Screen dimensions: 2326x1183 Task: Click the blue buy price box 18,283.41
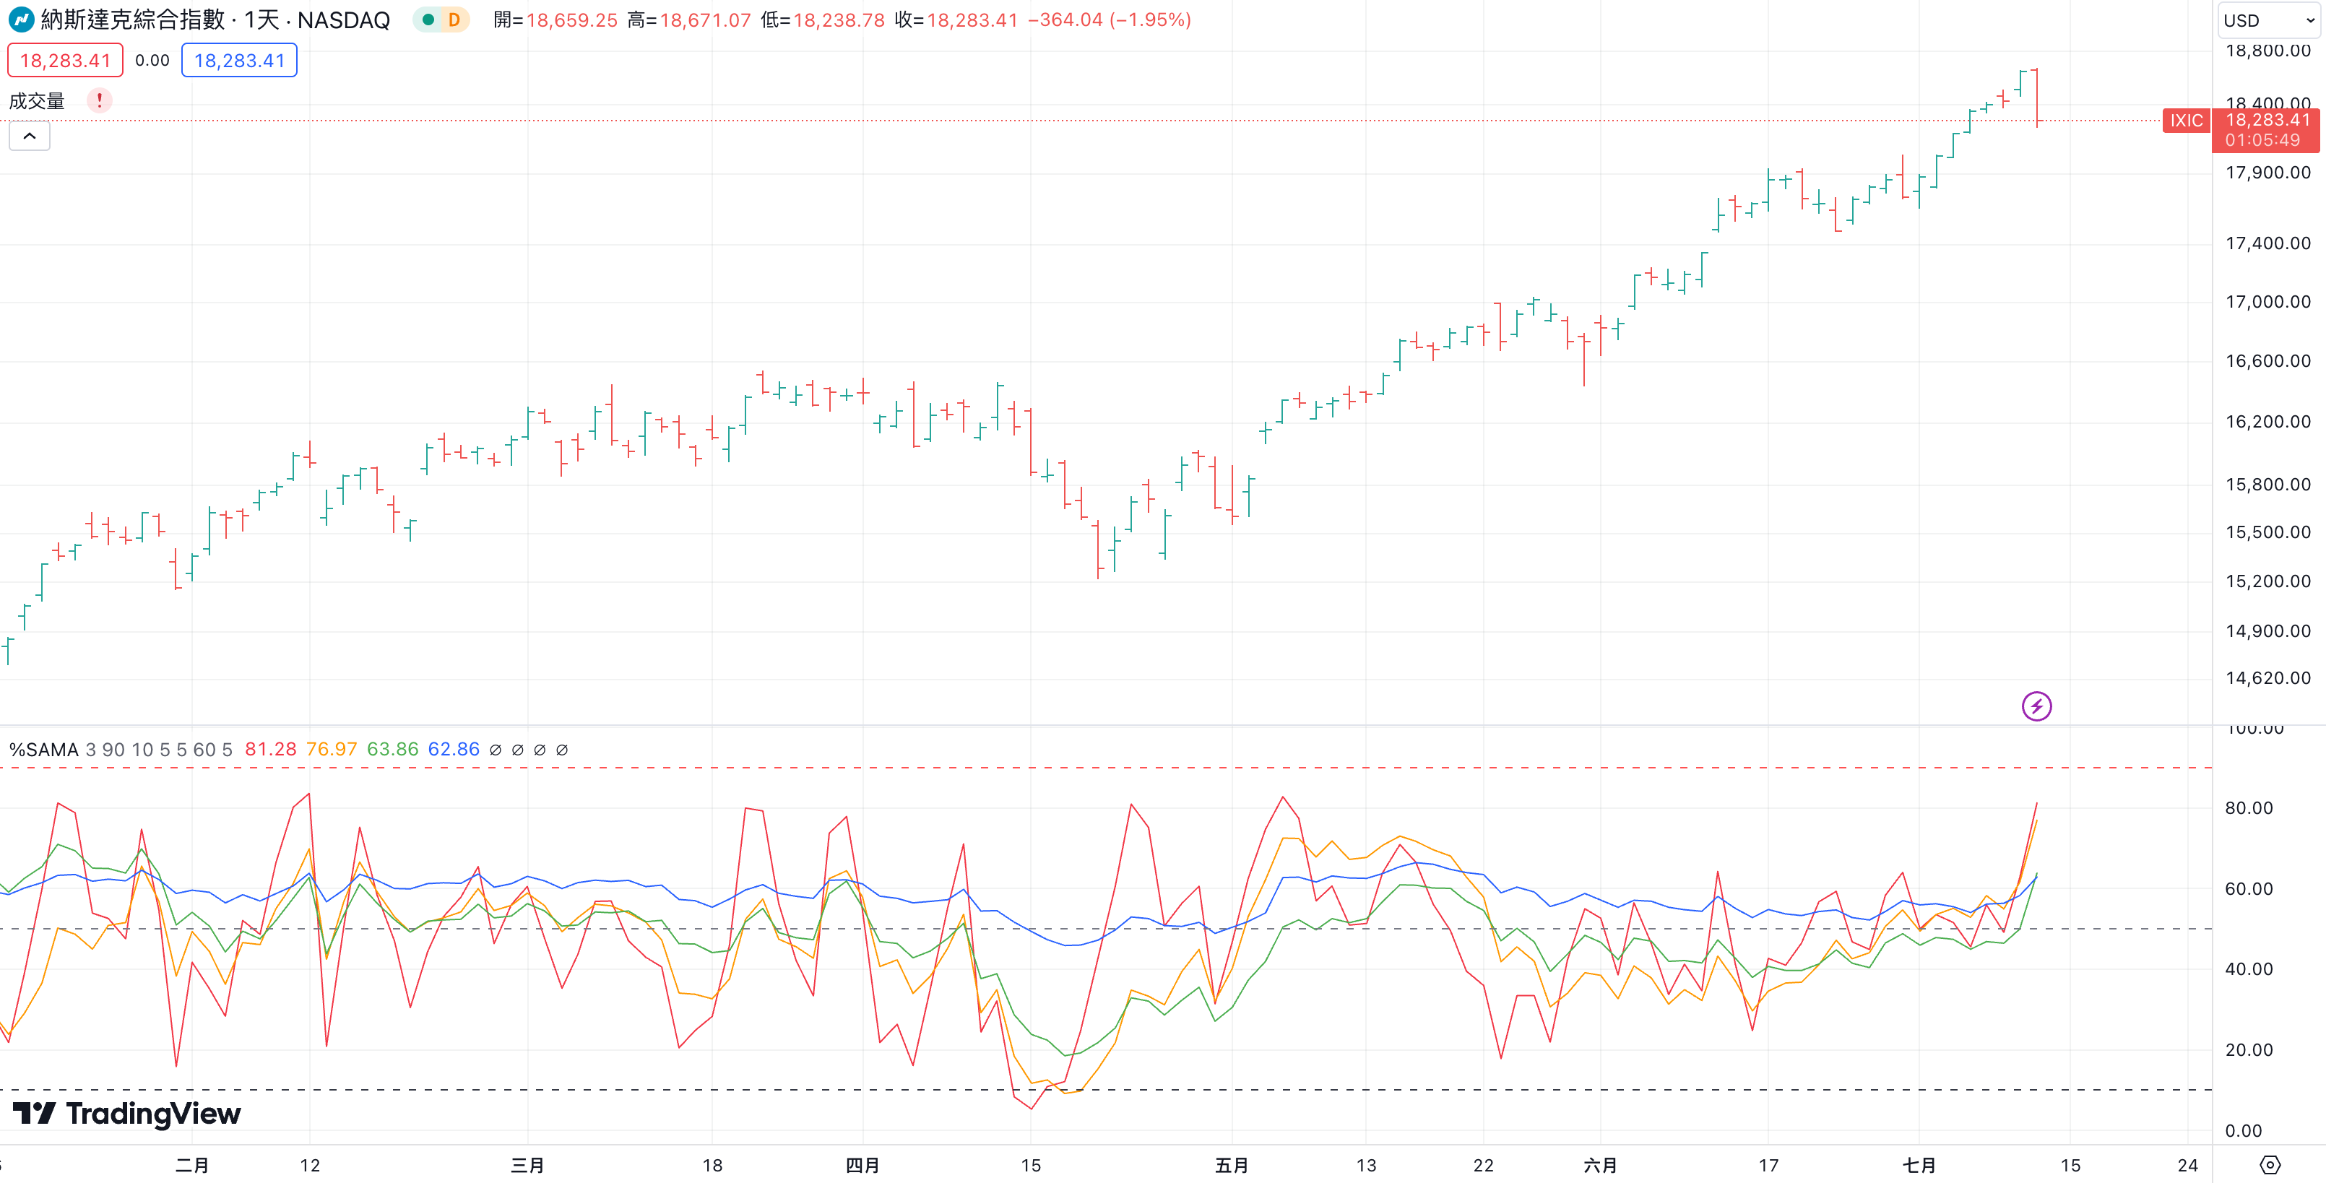point(239,61)
